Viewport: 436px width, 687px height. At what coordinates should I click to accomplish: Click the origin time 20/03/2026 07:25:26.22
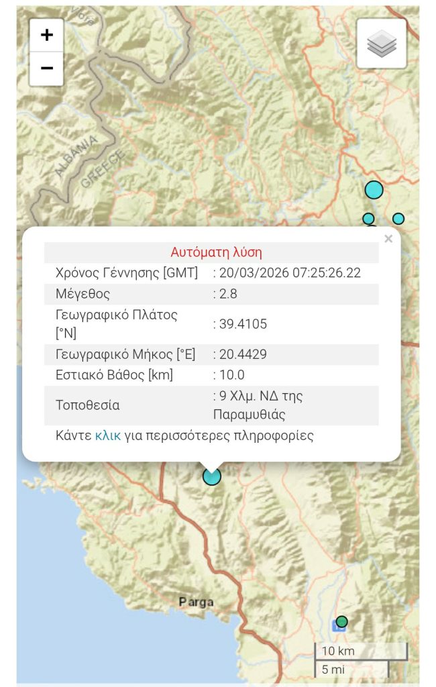click(290, 273)
